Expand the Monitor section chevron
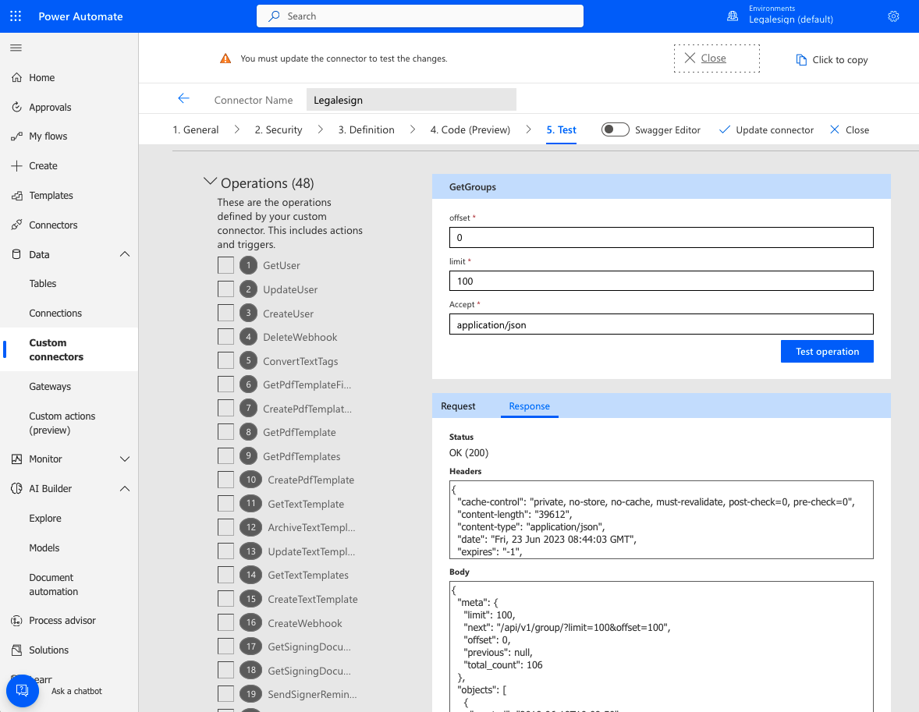 click(x=125, y=459)
